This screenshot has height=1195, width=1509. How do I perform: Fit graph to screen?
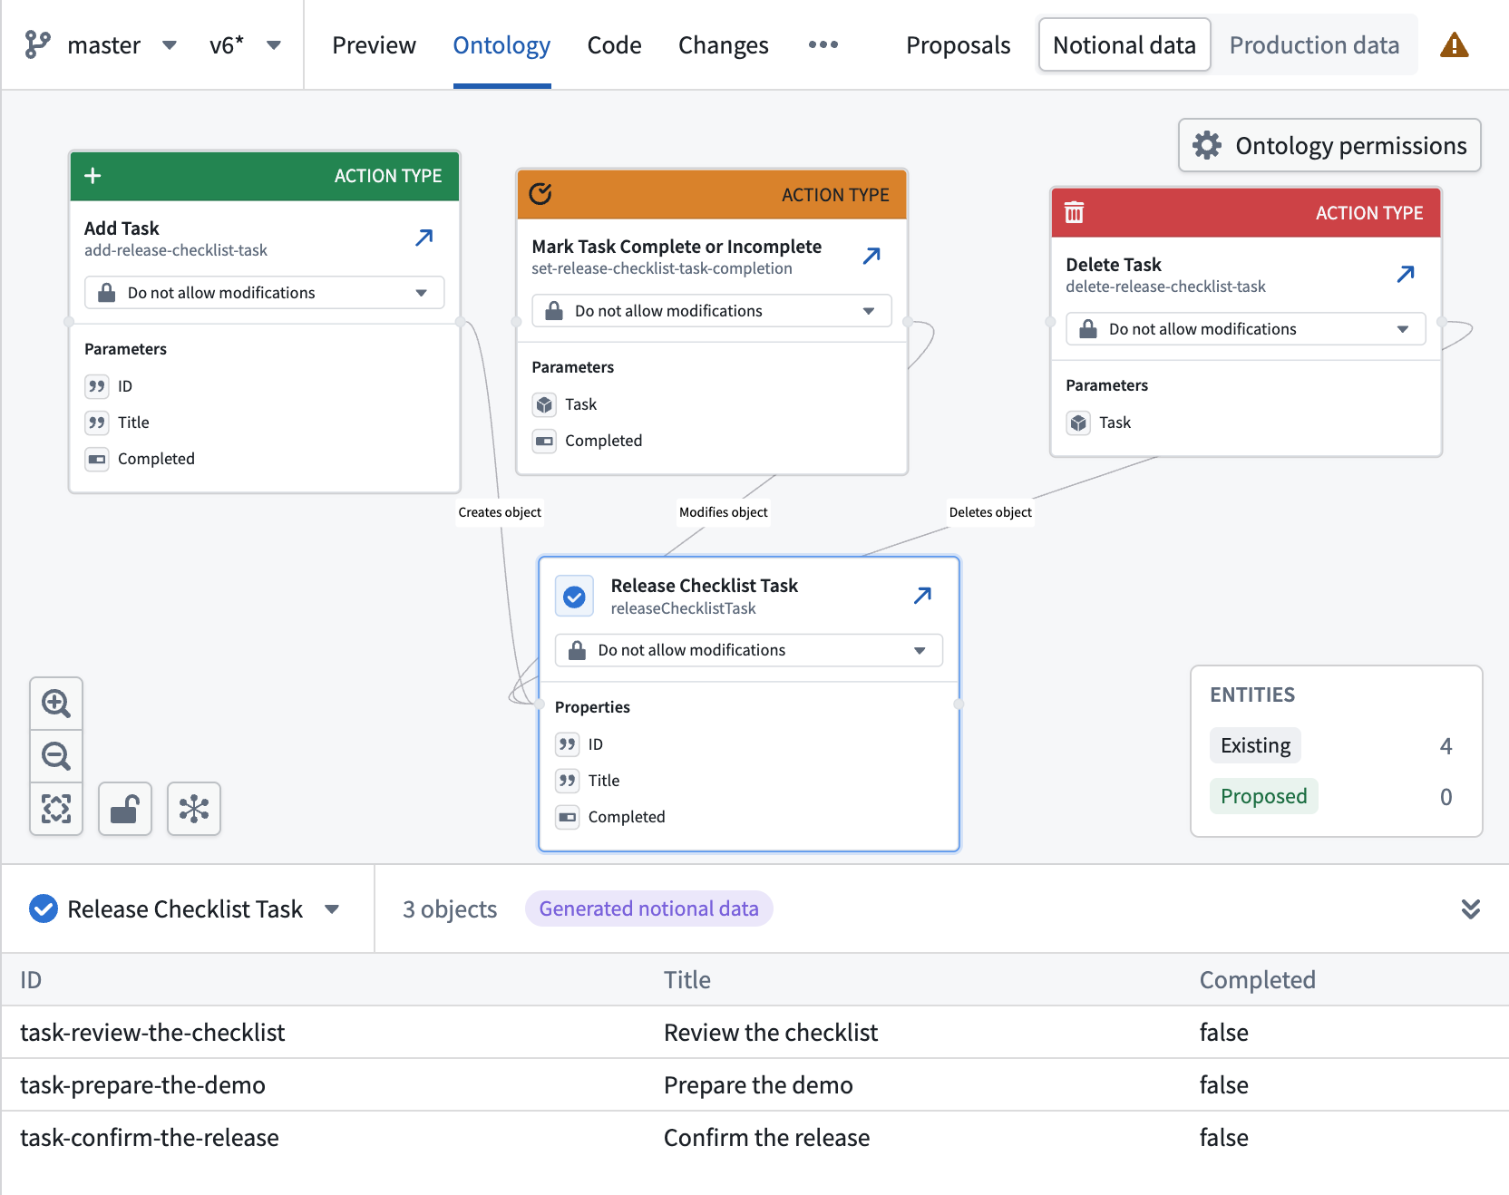(x=56, y=808)
